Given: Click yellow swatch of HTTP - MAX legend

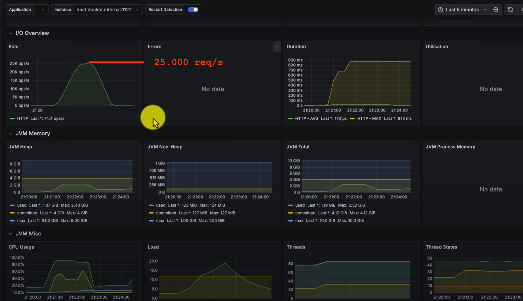Looking at the screenshot, I should 352,119.
